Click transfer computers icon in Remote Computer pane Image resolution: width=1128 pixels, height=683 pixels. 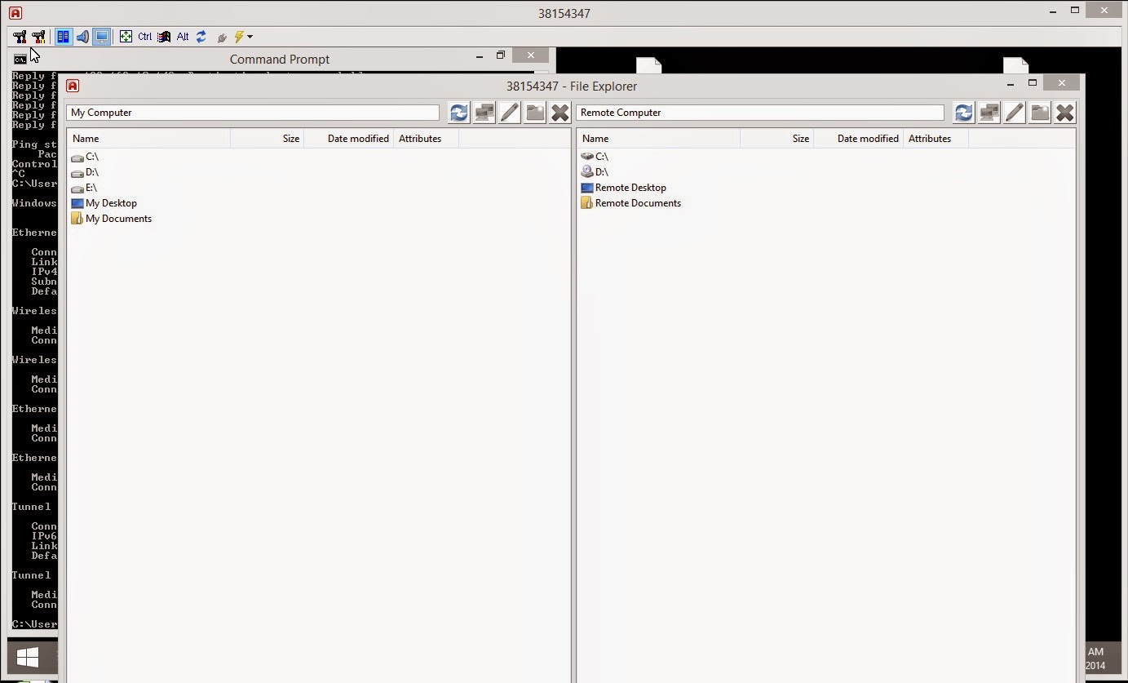989,113
